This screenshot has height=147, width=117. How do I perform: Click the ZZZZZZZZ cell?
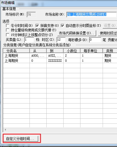coord(55,61)
